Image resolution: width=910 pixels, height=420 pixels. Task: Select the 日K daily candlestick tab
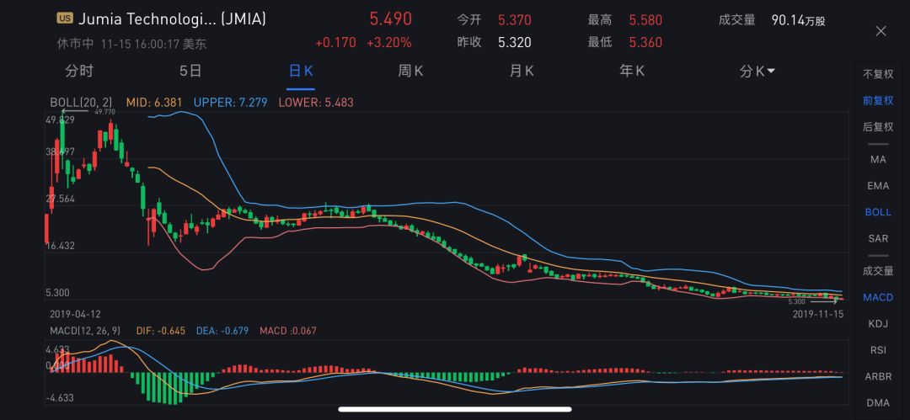pyautogui.click(x=301, y=72)
